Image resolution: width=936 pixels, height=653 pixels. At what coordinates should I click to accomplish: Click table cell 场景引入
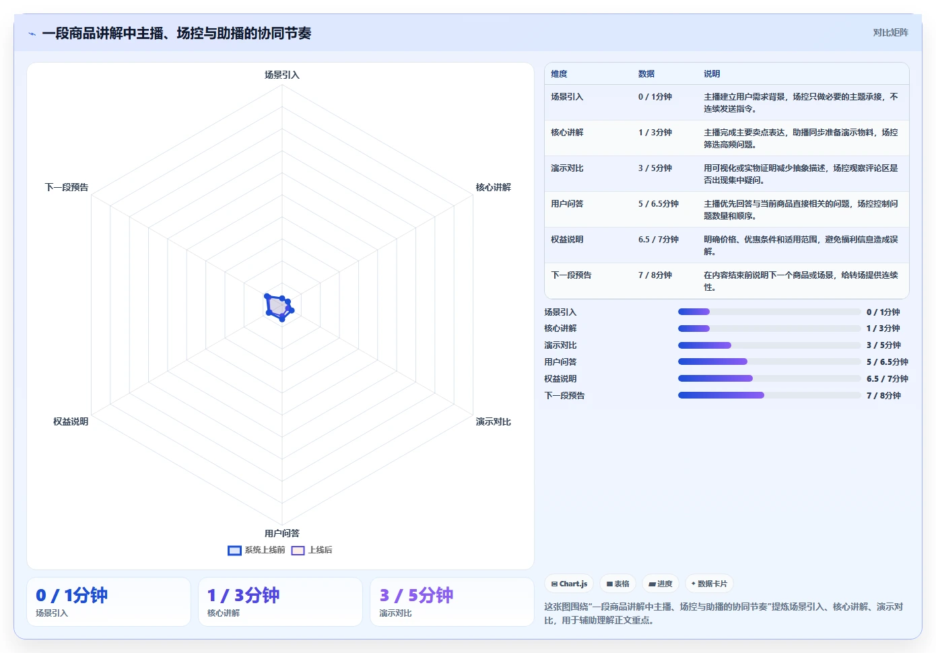(567, 97)
